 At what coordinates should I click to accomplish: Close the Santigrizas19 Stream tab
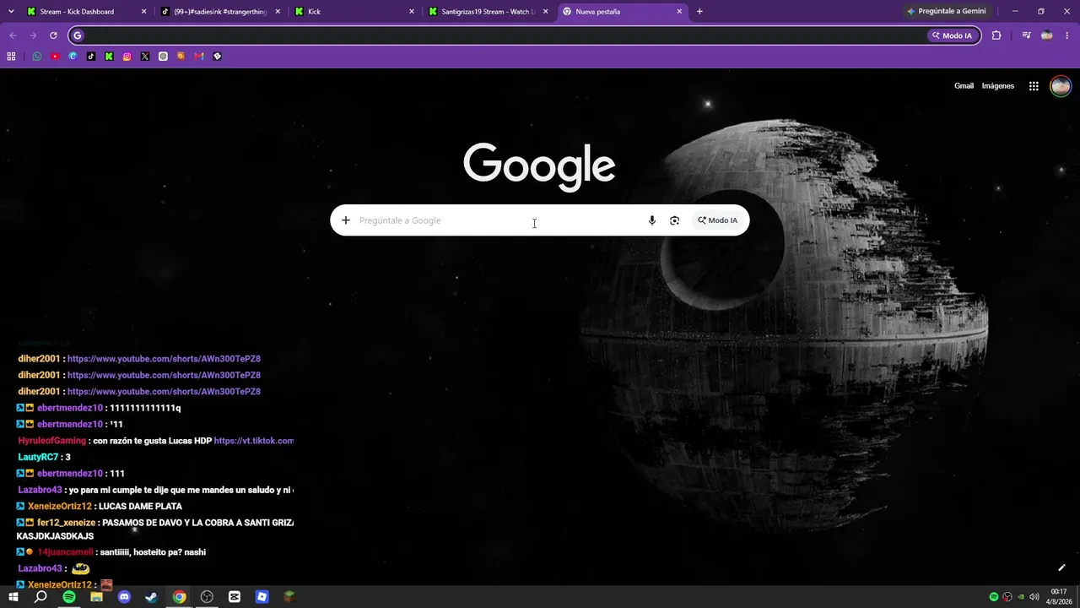(x=545, y=12)
